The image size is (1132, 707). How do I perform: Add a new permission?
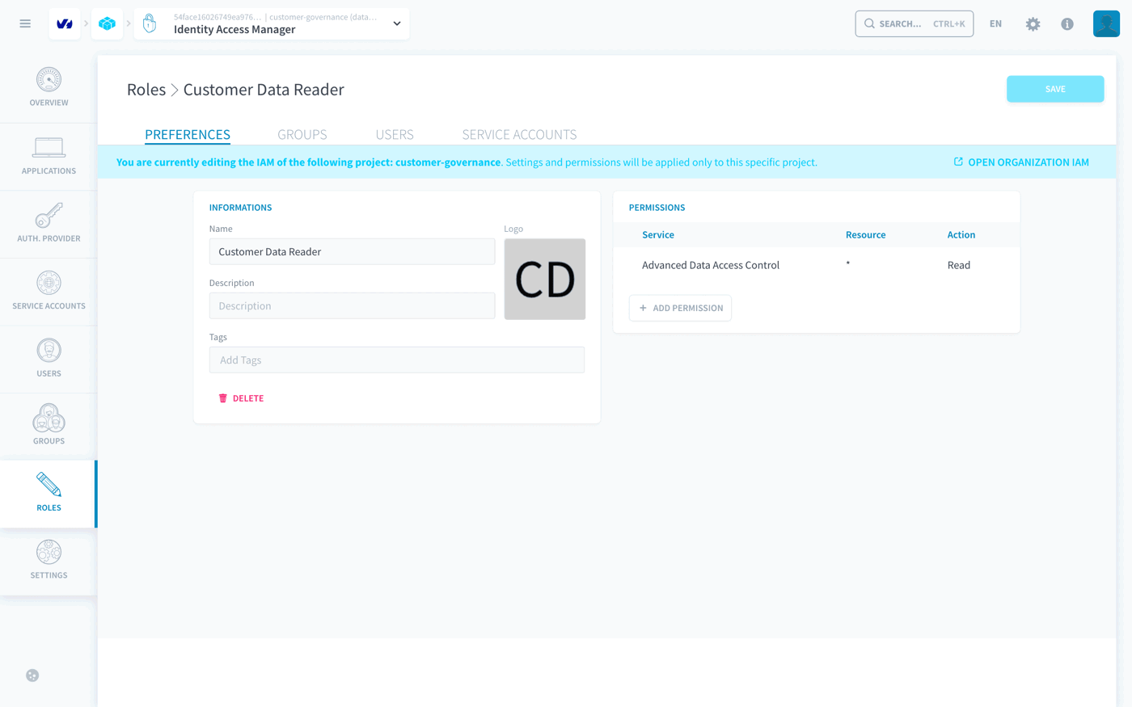[x=680, y=308]
